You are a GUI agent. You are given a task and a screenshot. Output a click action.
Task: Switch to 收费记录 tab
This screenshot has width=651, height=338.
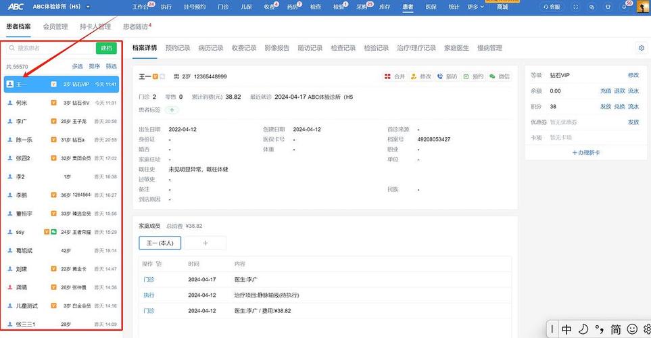pos(244,48)
